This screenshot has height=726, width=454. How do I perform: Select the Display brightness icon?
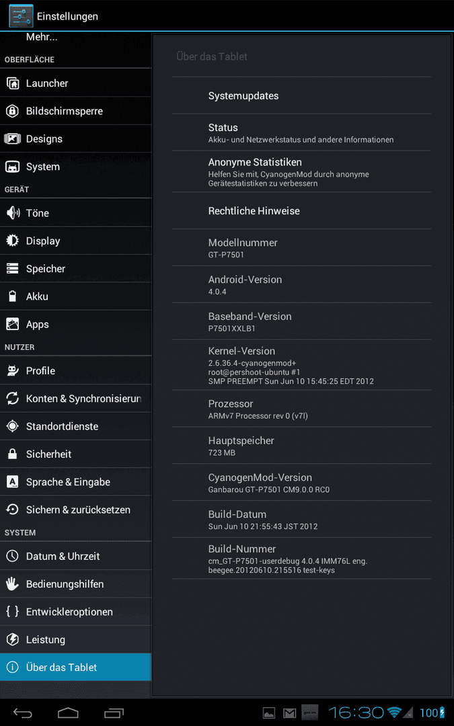tap(13, 241)
